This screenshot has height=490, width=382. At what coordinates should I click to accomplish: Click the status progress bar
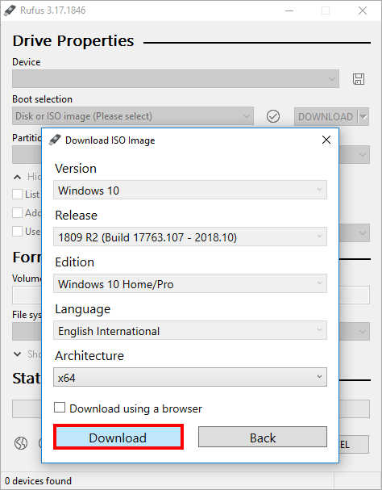[x=191, y=408]
